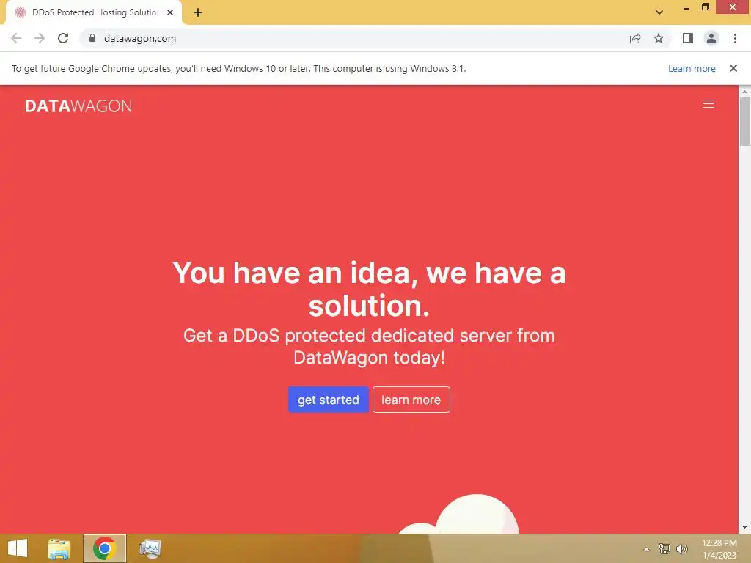Click the learn more outlined button

point(411,400)
